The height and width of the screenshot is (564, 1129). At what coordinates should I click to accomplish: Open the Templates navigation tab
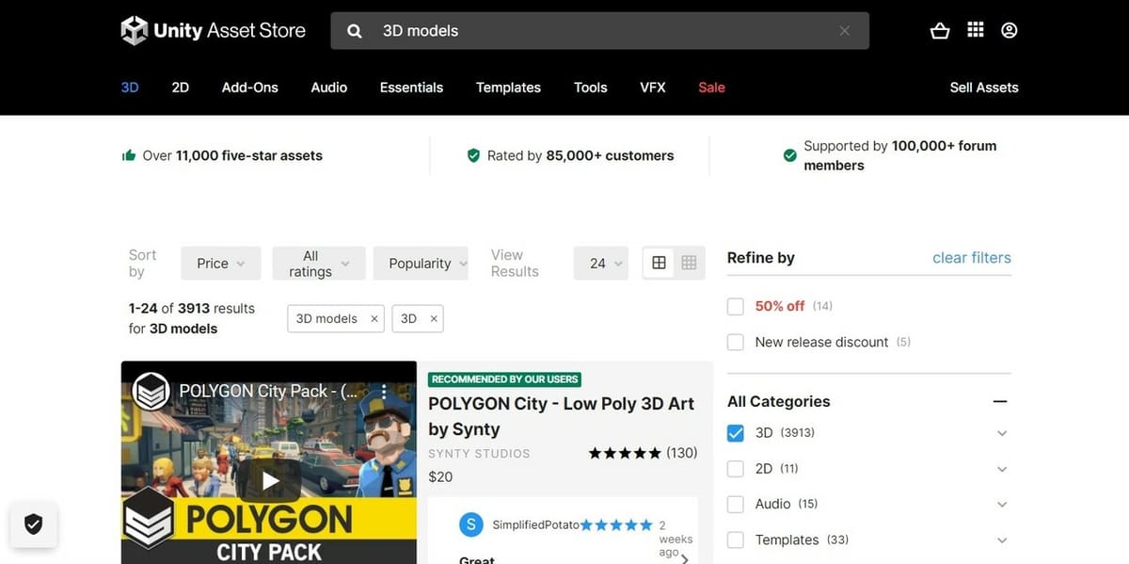tap(508, 88)
